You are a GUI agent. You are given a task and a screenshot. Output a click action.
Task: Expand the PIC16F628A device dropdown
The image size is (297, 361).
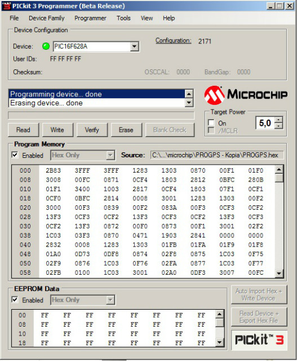134,46
